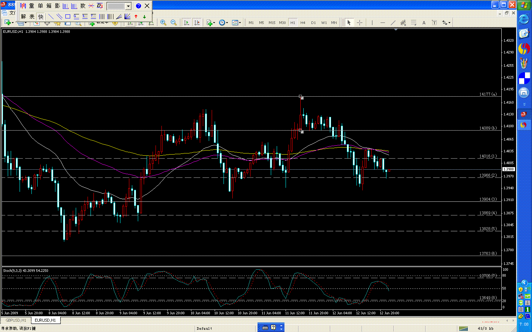Screen dimensions: 532x332
Task: Click the red-blue crossed lines icon
Action: 91,6
